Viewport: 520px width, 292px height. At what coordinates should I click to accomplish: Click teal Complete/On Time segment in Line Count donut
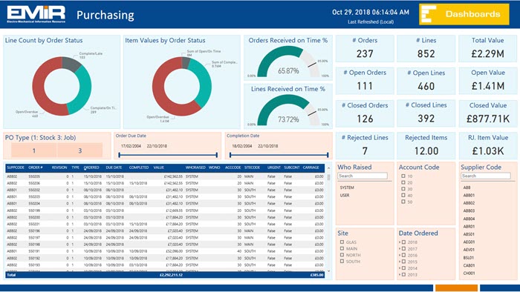[83, 91]
